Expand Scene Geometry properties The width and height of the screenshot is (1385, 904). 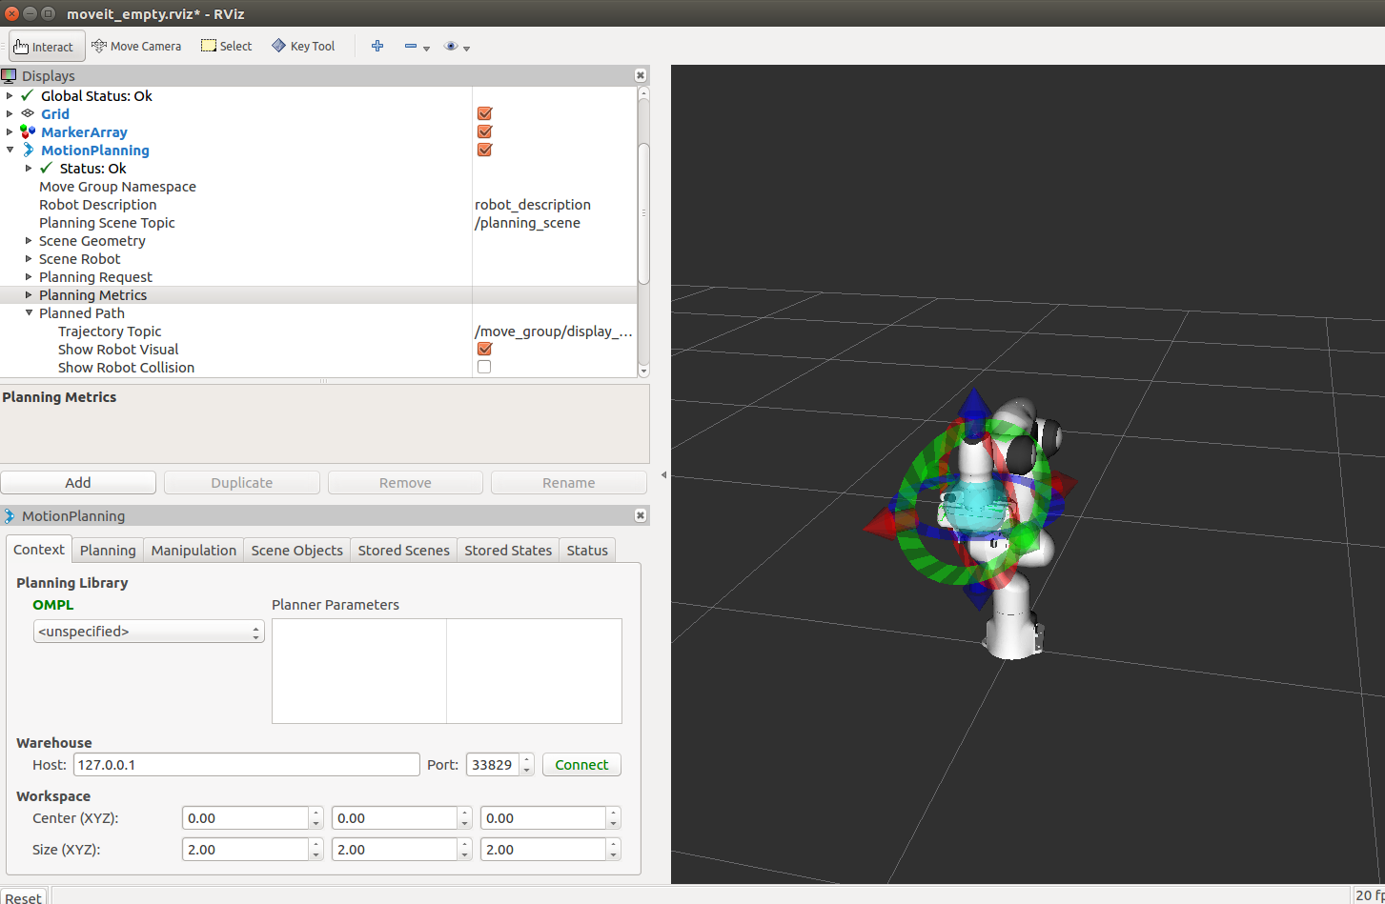29,240
